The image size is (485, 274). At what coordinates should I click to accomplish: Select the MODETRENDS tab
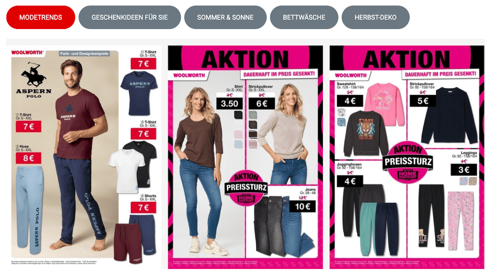(x=40, y=17)
